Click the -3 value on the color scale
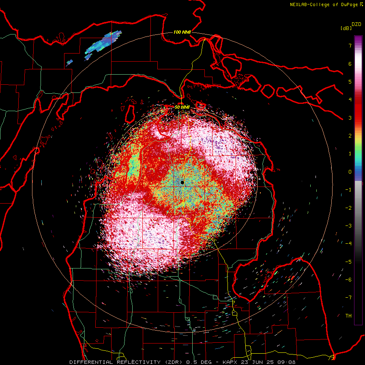 [x=348, y=226]
